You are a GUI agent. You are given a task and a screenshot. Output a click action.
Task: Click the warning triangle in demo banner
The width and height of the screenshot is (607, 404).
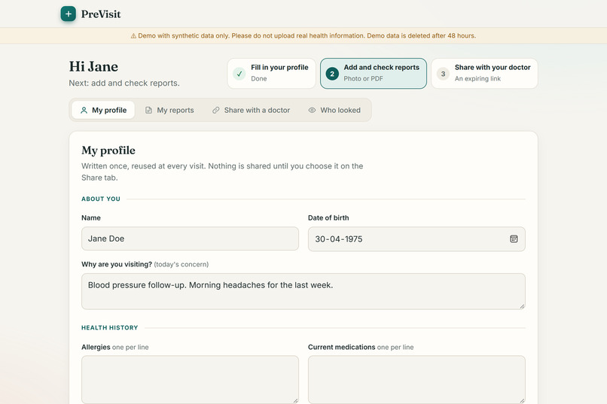click(133, 36)
